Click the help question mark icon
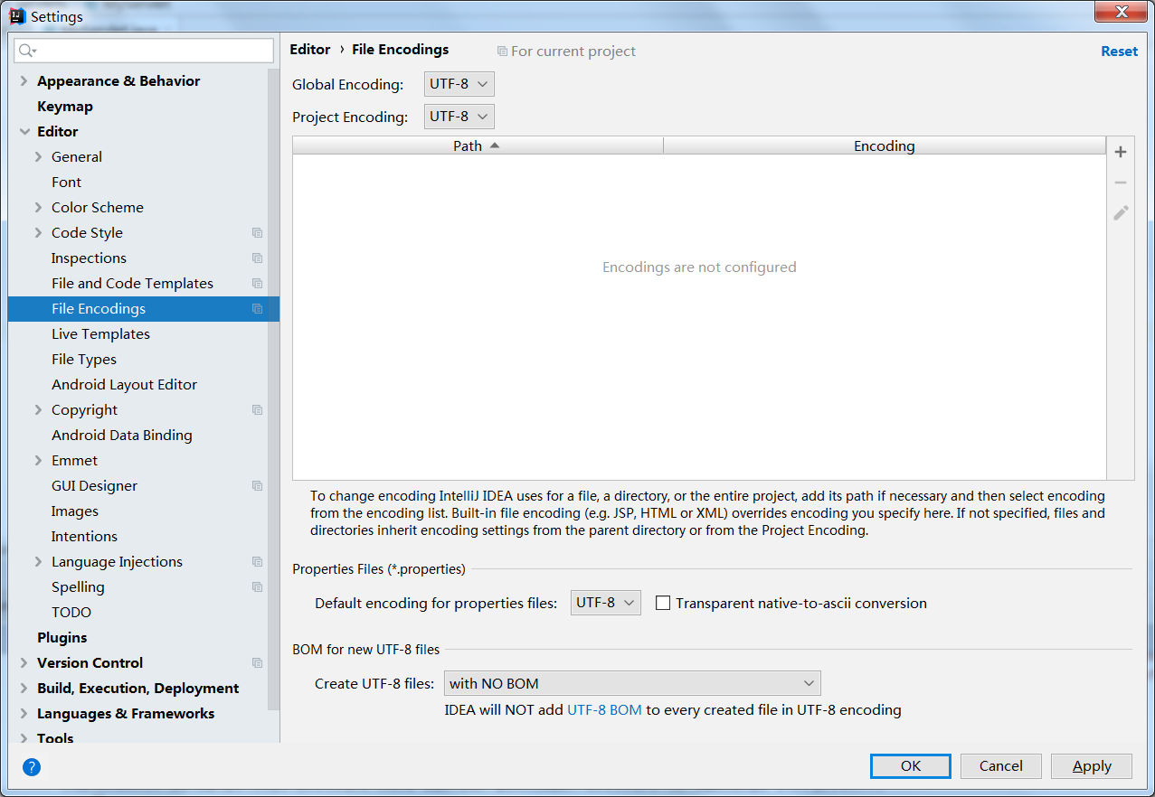Image resolution: width=1155 pixels, height=797 pixels. point(32,767)
